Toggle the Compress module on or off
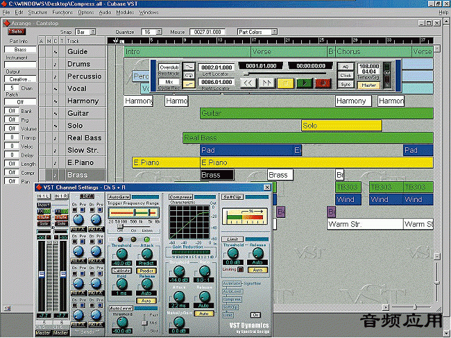Image resolution: width=451 pixels, height=338 pixels. click(180, 197)
